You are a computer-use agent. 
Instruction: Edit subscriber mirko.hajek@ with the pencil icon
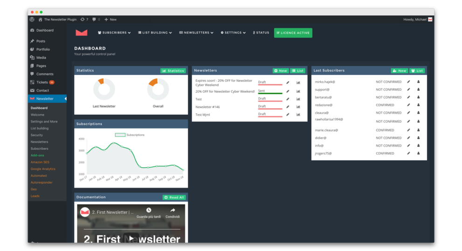pos(408,82)
